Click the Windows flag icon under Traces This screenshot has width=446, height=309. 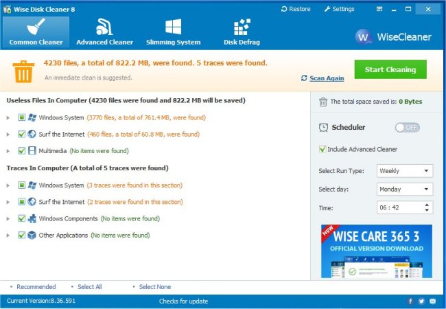tap(32, 185)
